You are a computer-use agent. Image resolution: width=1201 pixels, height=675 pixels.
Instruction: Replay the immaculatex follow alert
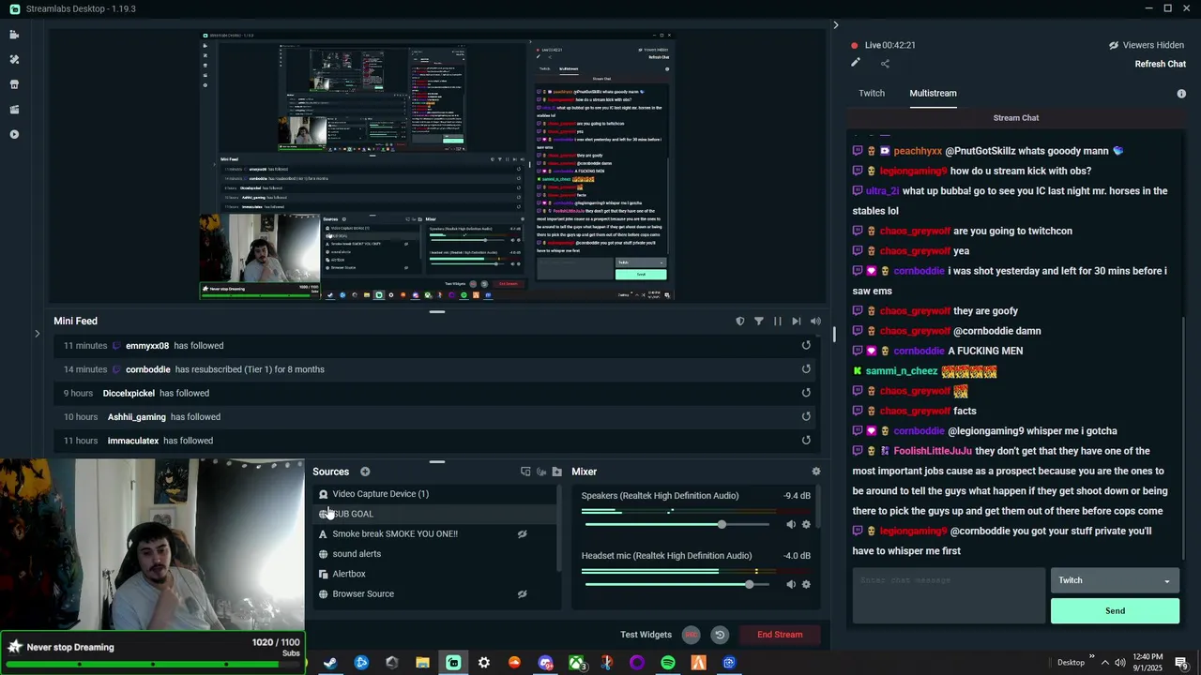(806, 441)
